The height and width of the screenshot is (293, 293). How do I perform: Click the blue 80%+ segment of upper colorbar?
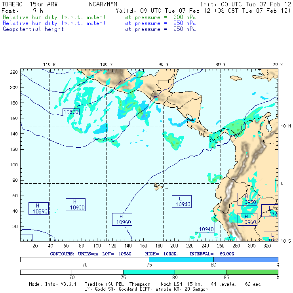point(246,259)
